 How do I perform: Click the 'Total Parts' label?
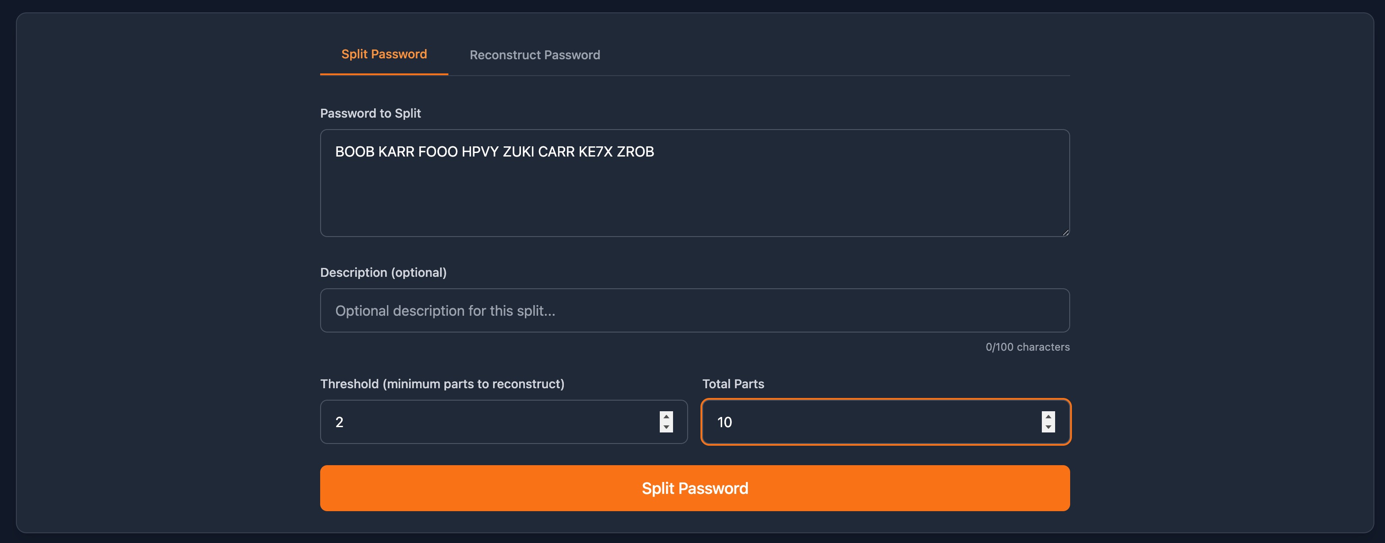click(733, 384)
